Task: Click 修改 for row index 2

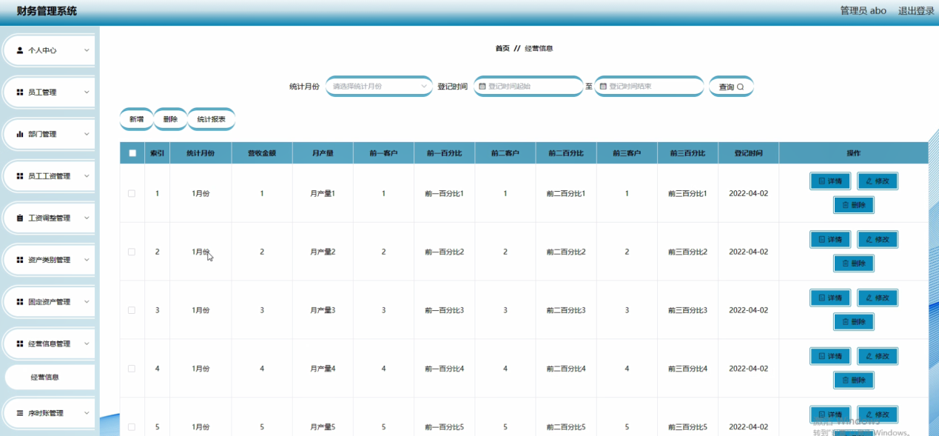Action: (878, 240)
